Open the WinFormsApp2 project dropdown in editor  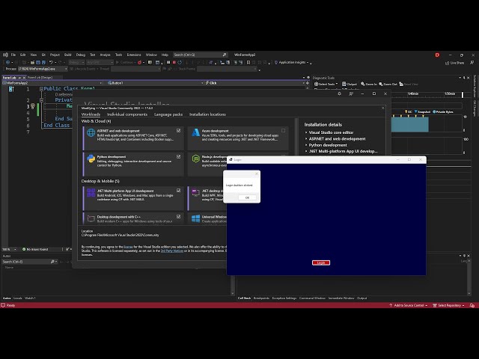click(x=52, y=83)
